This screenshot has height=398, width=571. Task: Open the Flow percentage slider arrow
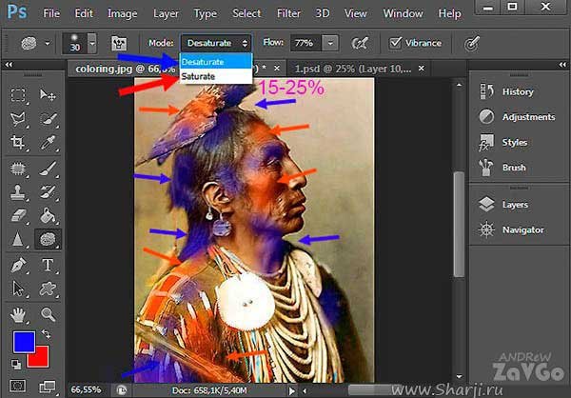coord(329,44)
